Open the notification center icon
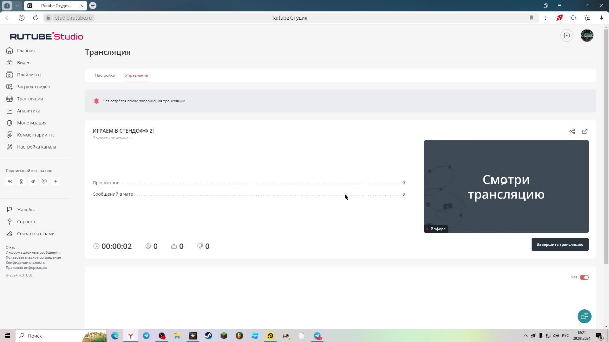 599,336
